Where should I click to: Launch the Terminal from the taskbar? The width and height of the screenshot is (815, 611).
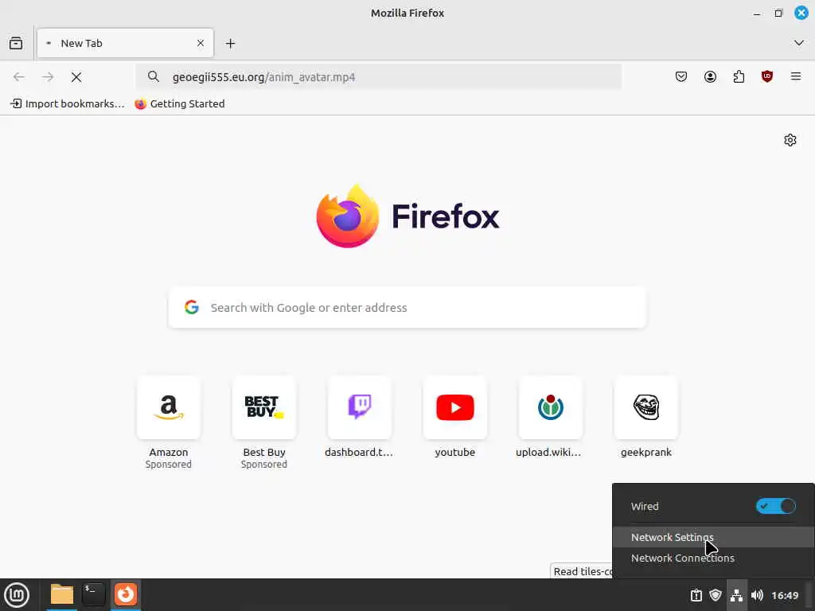pyautogui.click(x=94, y=595)
